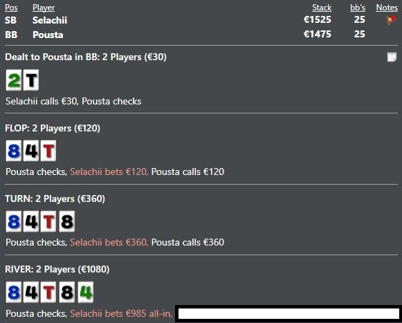Select player name Selachii
The width and height of the screenshot is (402, 323).
50,20
